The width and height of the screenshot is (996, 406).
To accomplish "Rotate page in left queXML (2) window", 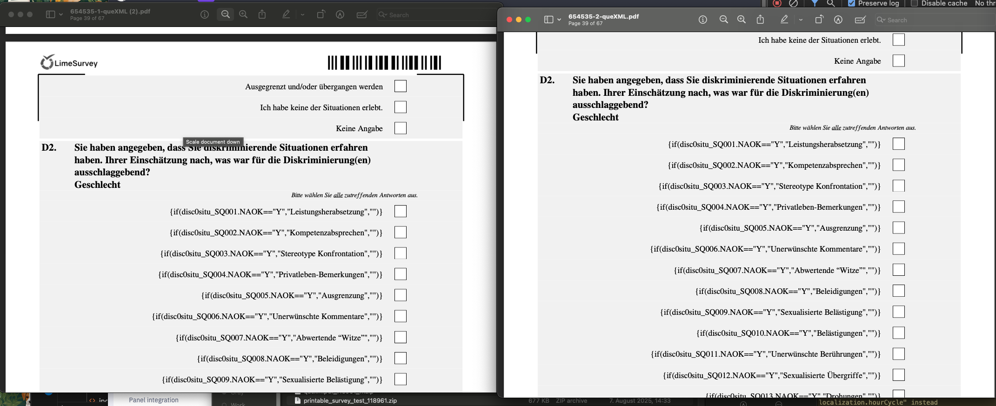I will 321,14.
